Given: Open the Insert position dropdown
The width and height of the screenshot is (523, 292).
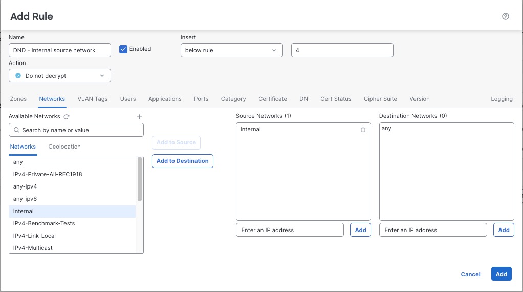Looking at the screenshot, I should [x=231, y=50].
